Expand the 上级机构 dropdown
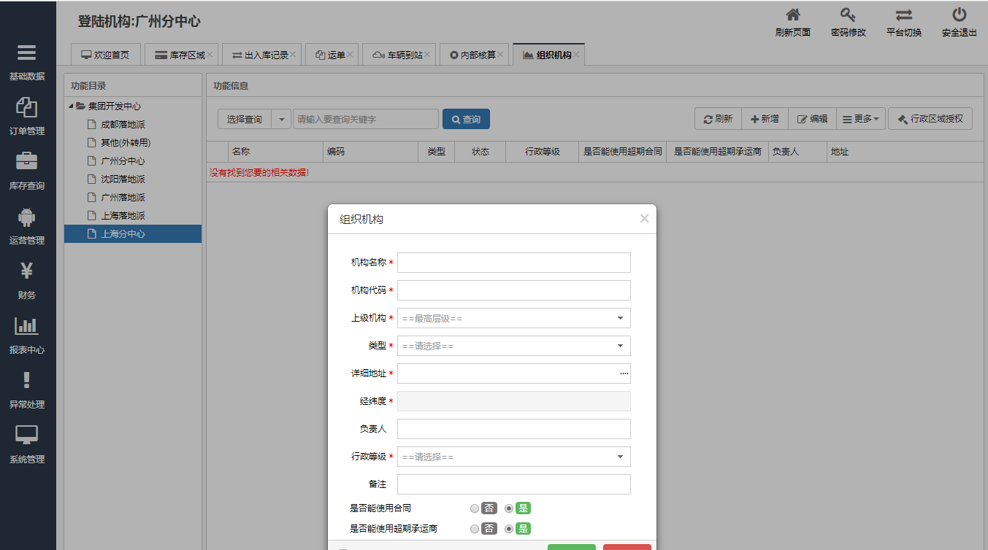 click(x=513, y=318)
